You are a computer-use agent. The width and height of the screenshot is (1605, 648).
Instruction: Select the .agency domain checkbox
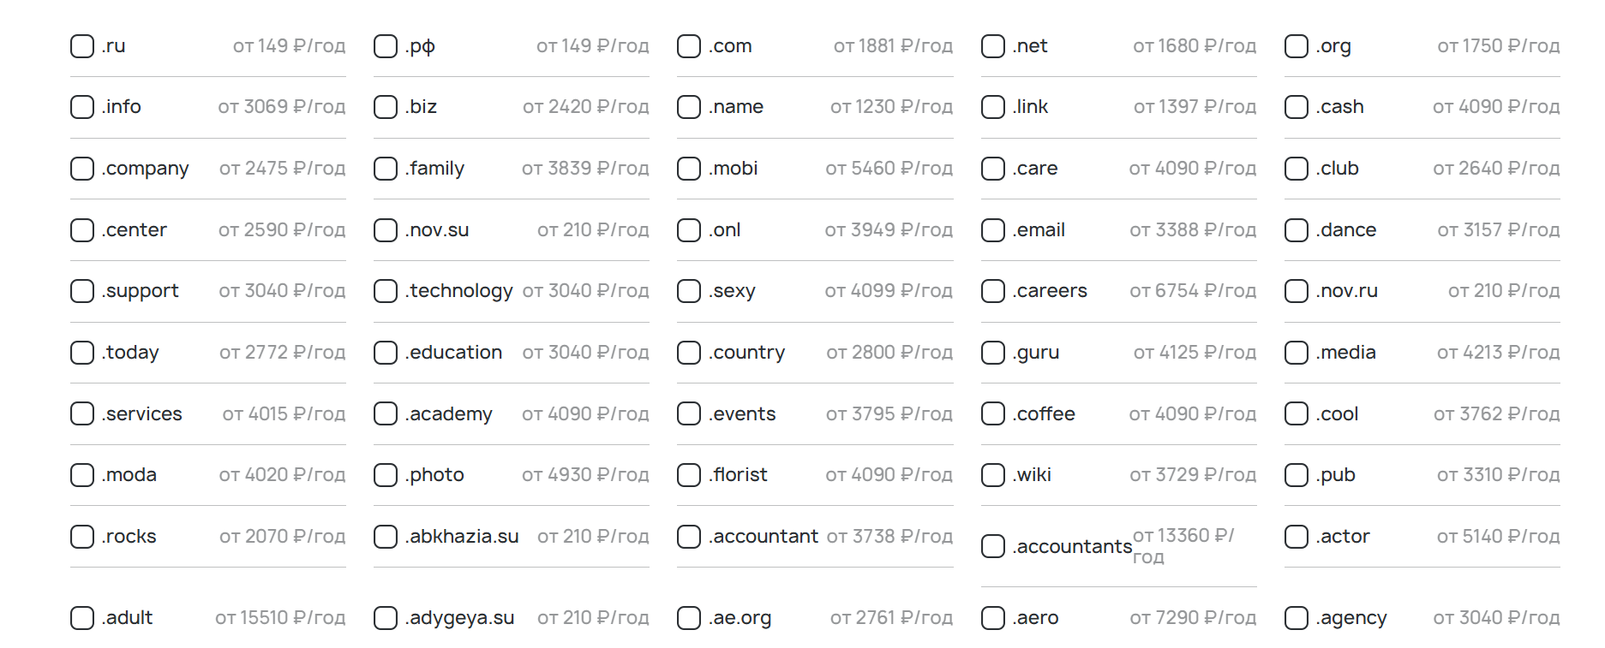1297,618
